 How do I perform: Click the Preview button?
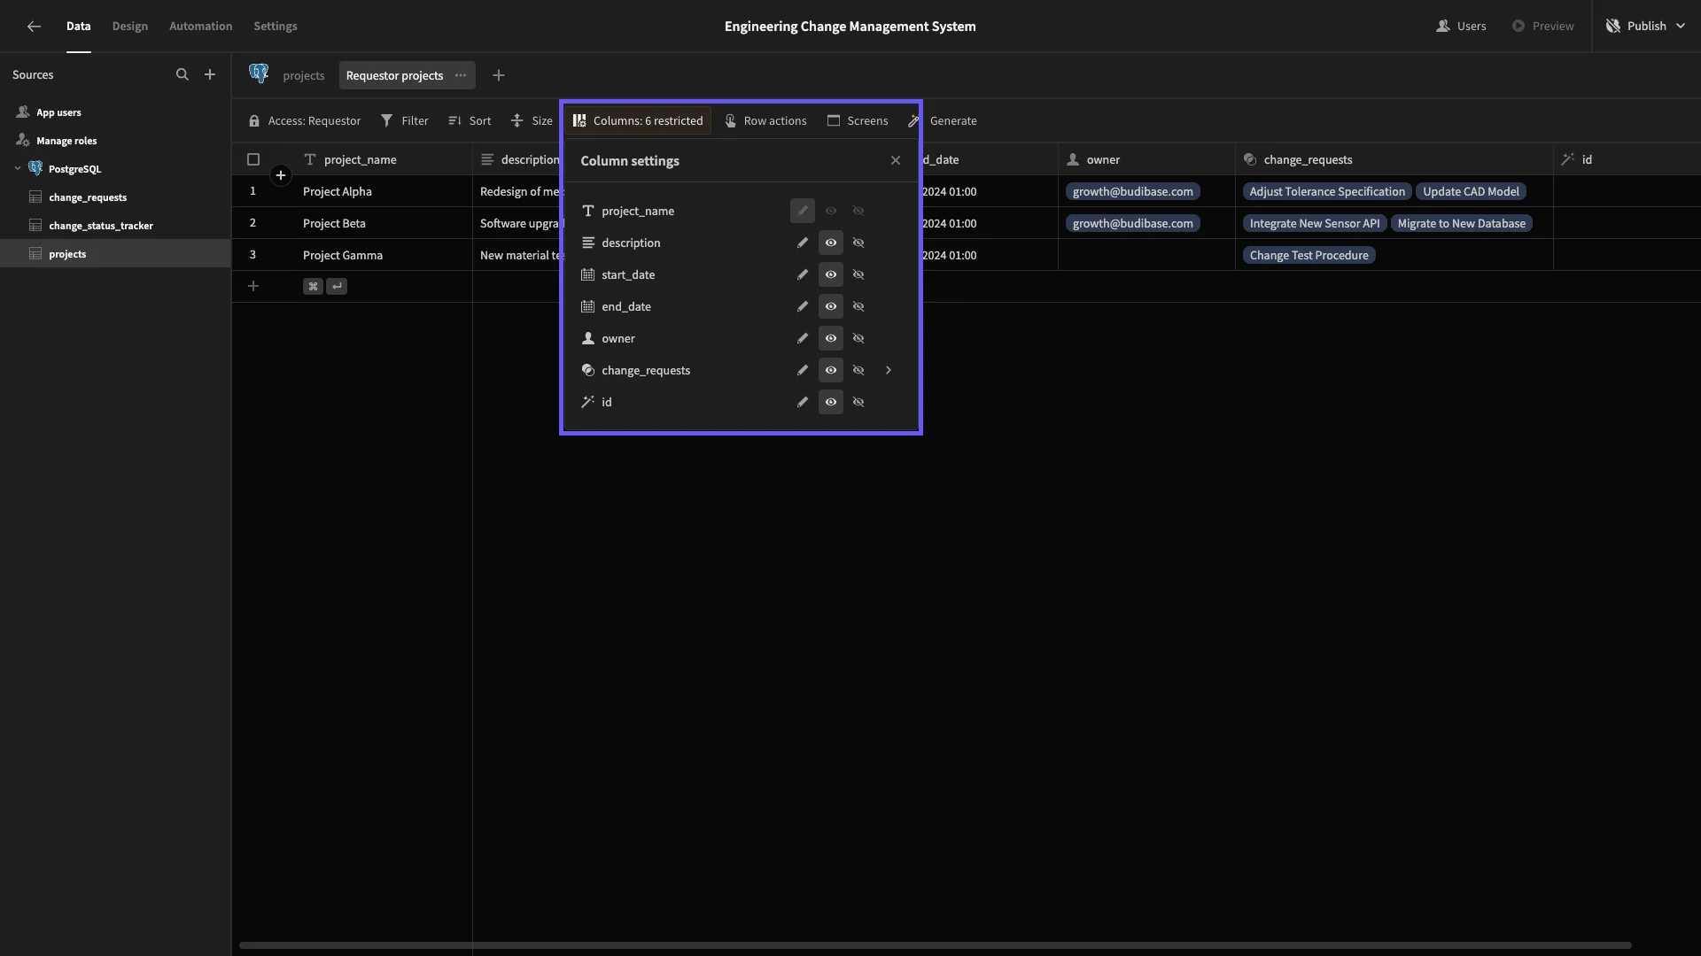[x=1543, y=27]
